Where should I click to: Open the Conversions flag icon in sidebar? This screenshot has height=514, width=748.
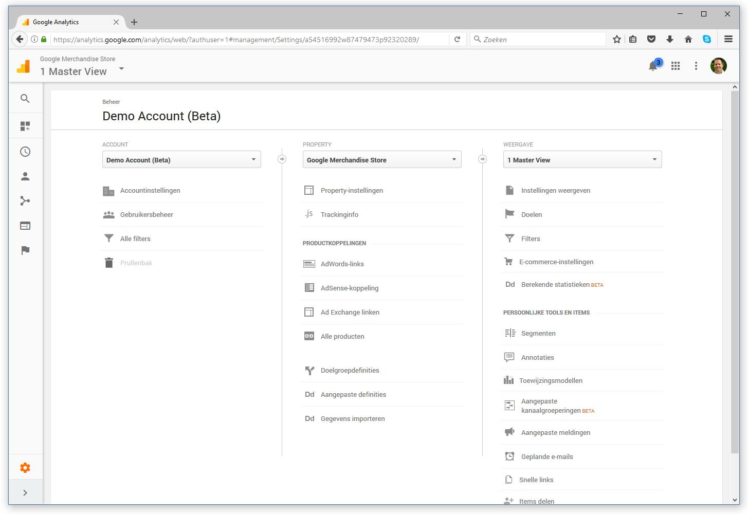click(25, 250)
